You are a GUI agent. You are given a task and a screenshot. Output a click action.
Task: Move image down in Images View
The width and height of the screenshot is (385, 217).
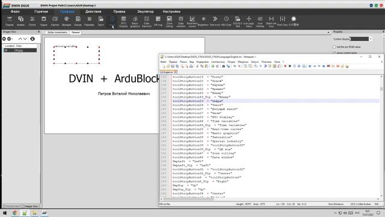tap(25, 39)
